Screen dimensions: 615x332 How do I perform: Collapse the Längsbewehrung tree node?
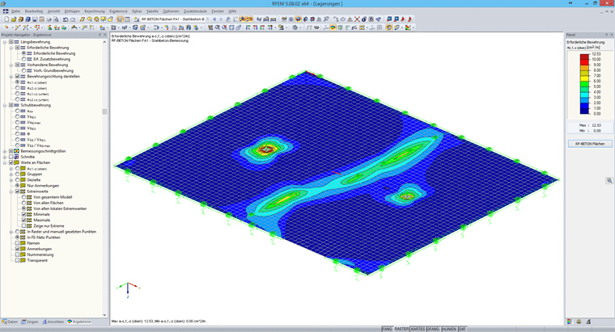(5, 42)
